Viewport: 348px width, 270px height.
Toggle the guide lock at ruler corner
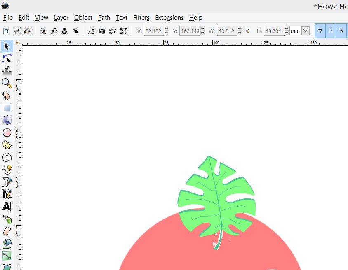click(x=18, y=42)
